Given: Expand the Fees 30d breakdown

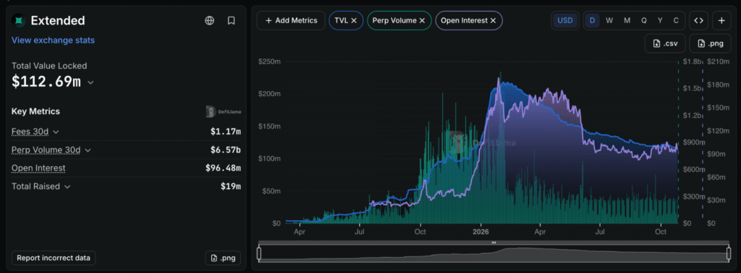Looking at the screenshot, I should 56,131.
